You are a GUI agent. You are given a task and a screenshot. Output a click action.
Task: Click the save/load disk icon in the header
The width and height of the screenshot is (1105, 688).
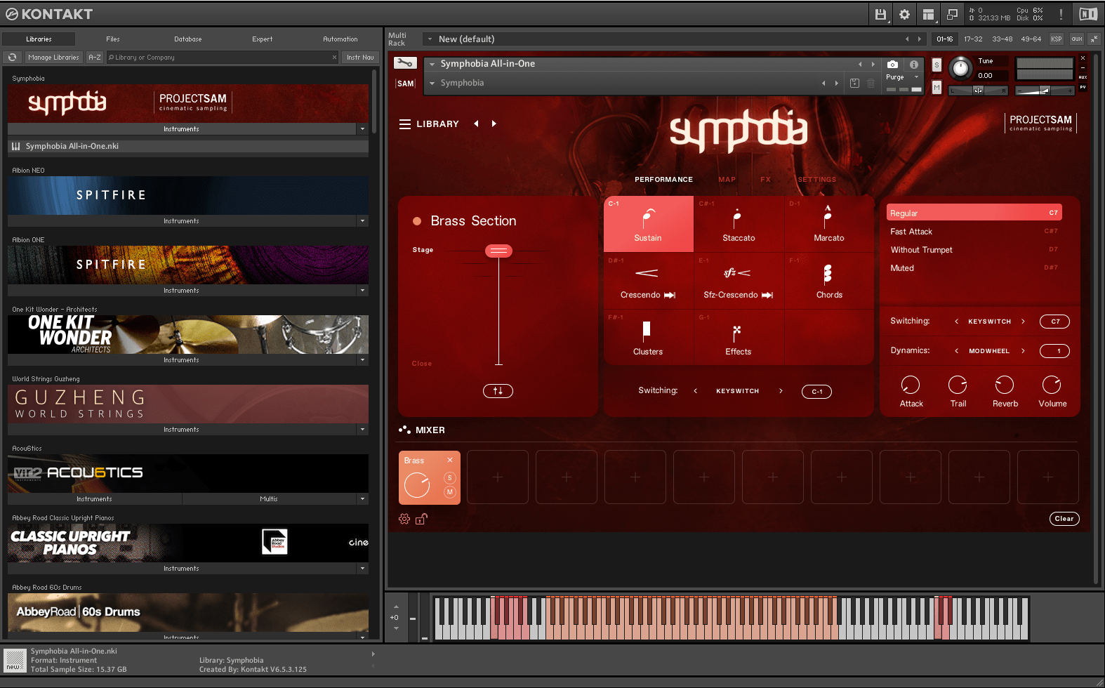pos(880,14)
